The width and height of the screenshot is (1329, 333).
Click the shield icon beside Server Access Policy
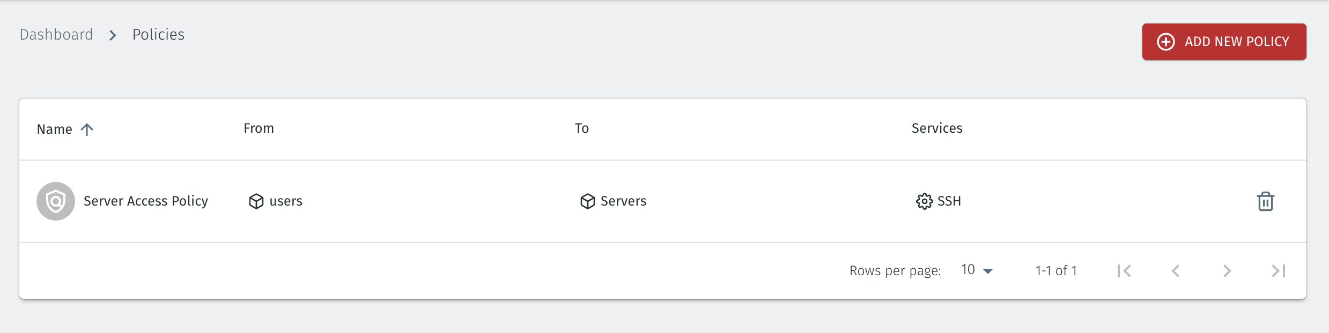[56, 201]
